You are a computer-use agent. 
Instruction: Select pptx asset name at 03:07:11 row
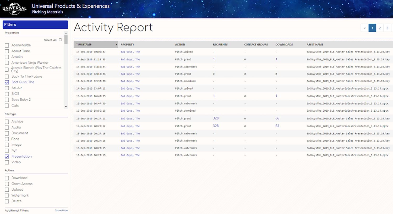[347, 88]
